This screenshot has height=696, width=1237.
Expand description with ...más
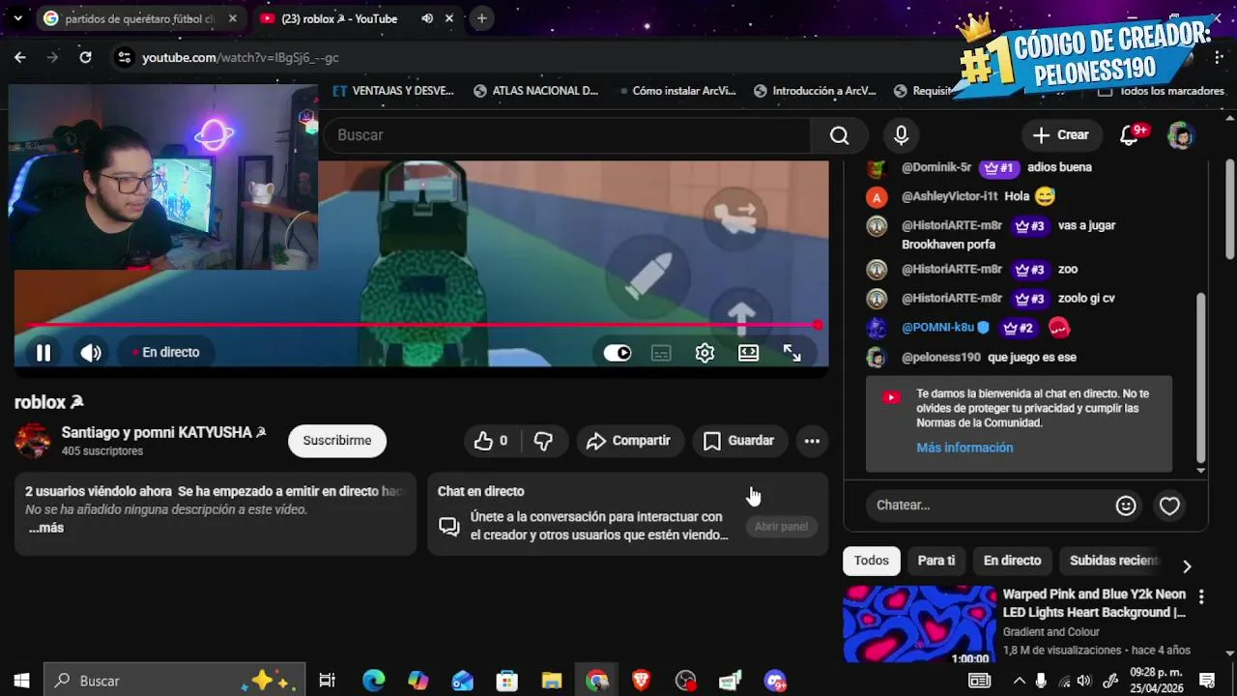[x=45, y=528]
